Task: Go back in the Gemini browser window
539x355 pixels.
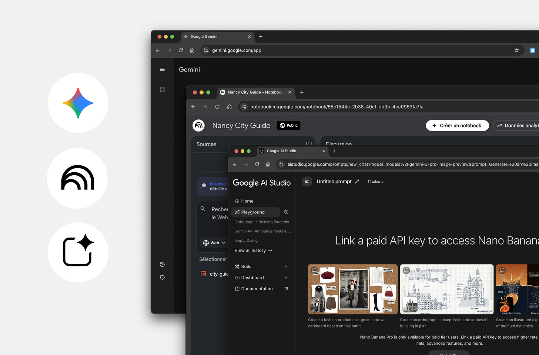Action: coord(158,50)
